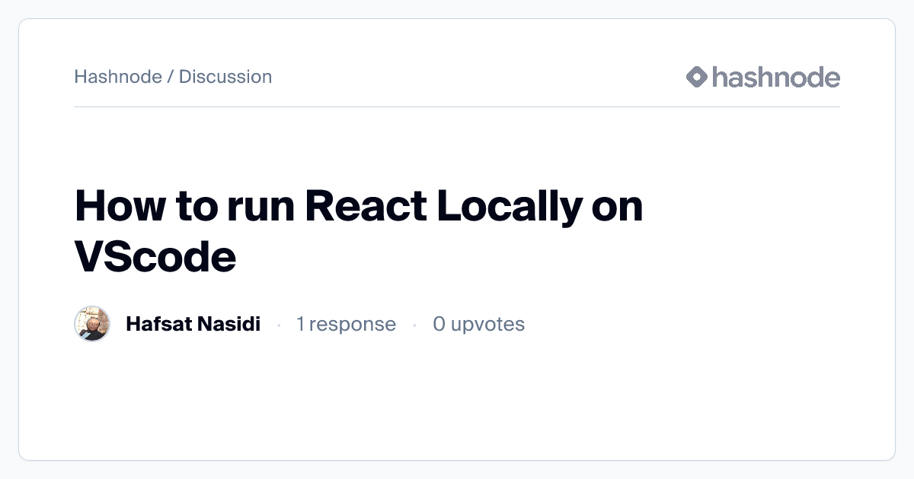Select the author name Hafsat Nasidi
The width and height of the screenshot is (914, 479).
[193, 325]
